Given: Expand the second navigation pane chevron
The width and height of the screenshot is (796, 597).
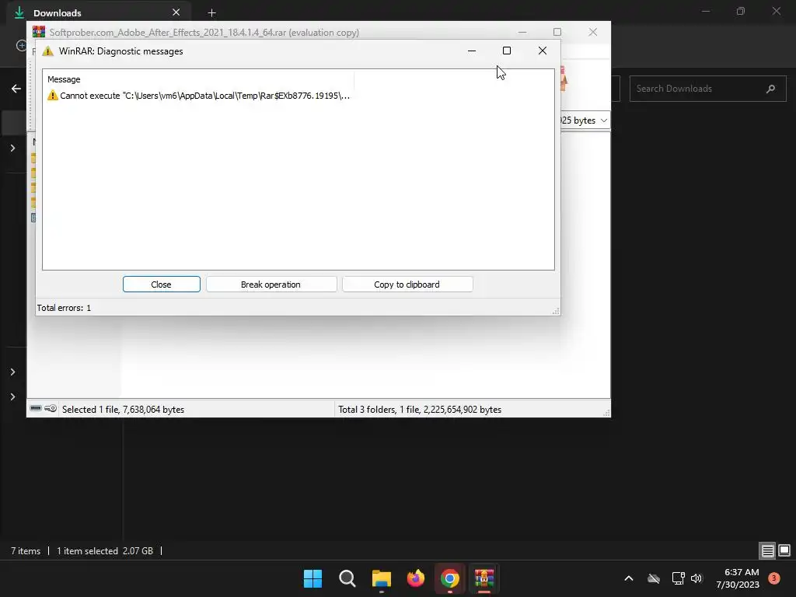Looking at the screenshot, I should [x=12, y=372].
